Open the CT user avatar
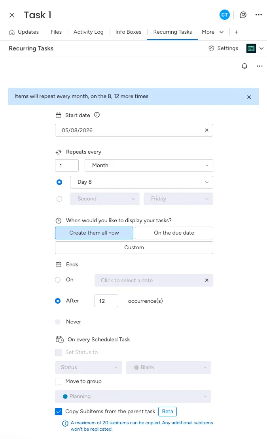The width and height of the screenshot is (267, 439). point(225,15)
